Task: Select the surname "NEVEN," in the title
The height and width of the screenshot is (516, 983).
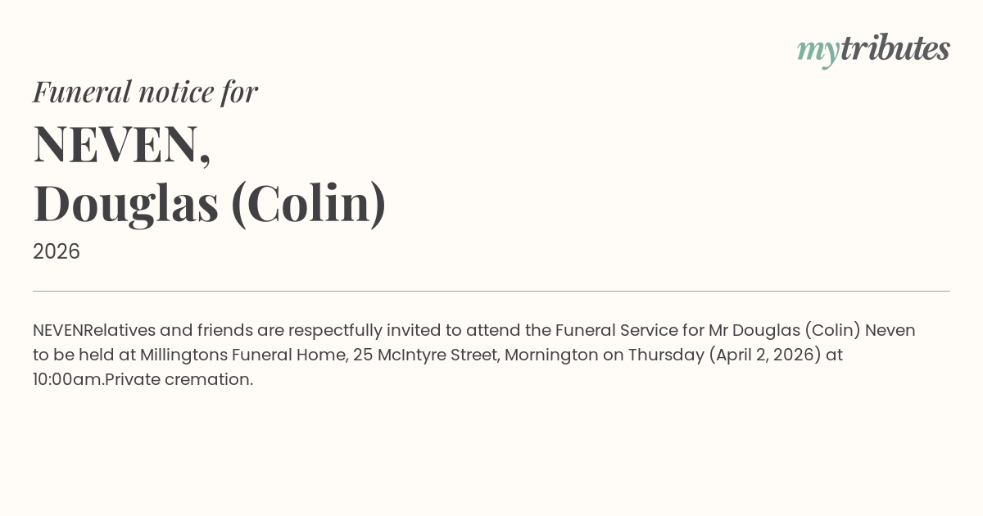Action: pyautogui.click(x=122, y=144)
